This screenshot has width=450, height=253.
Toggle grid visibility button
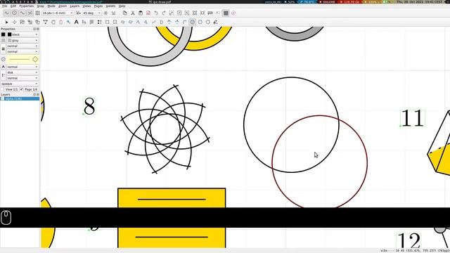coord(226,13)
